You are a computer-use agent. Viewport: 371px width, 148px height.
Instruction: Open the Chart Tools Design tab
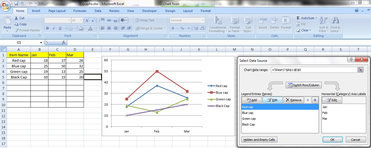point(170,11)
